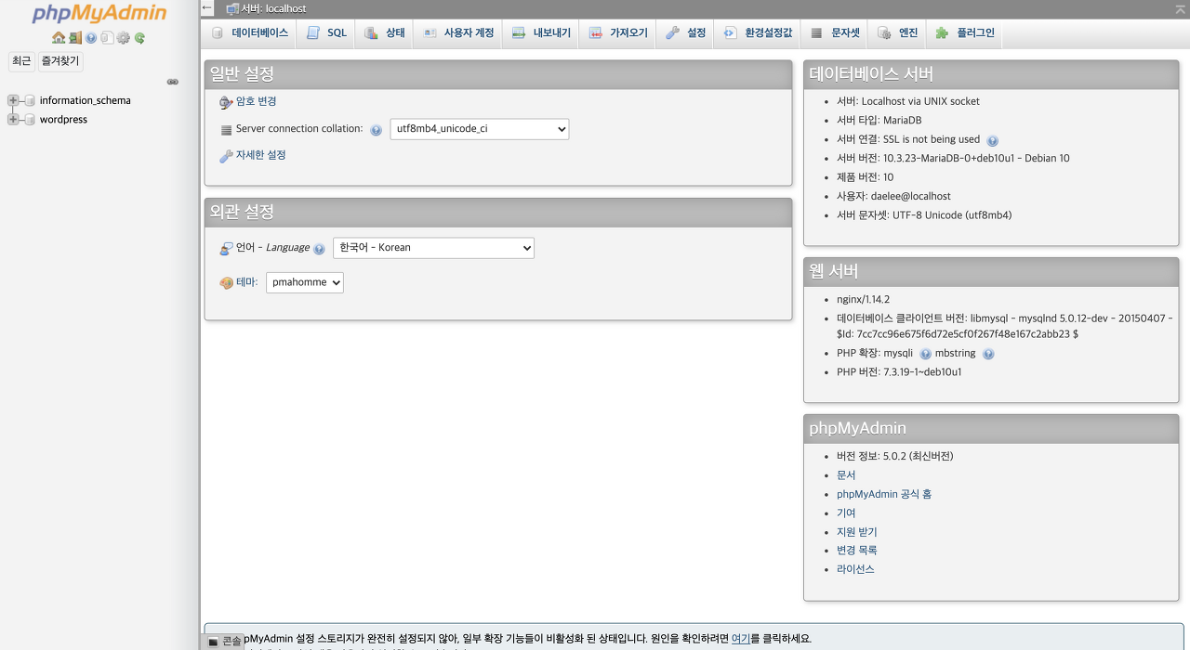Open the 라이선스 link
The height and width of the screenshot is (650, 1190).
[855, 569]
